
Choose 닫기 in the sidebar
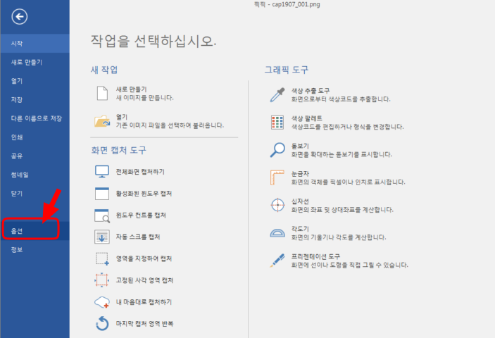pos(35,194)
